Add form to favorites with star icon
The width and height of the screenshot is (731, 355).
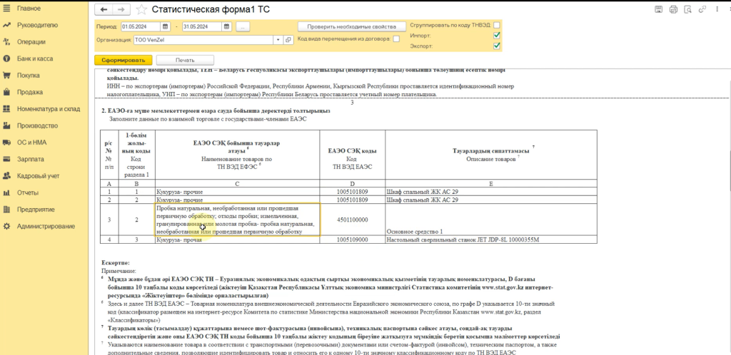click(141, 9)
